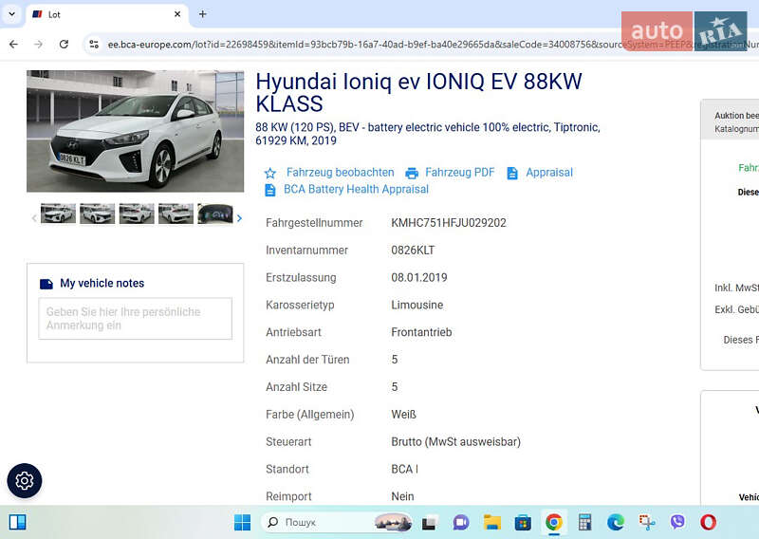Viewport: 759px width, 539px height.
Task: Click Fahrzeug beobachten link
Action: pyautogui.click(x=340, y=173)
